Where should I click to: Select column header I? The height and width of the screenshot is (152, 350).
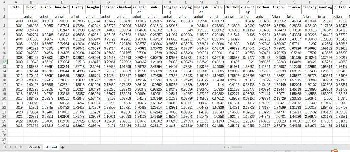139,2
